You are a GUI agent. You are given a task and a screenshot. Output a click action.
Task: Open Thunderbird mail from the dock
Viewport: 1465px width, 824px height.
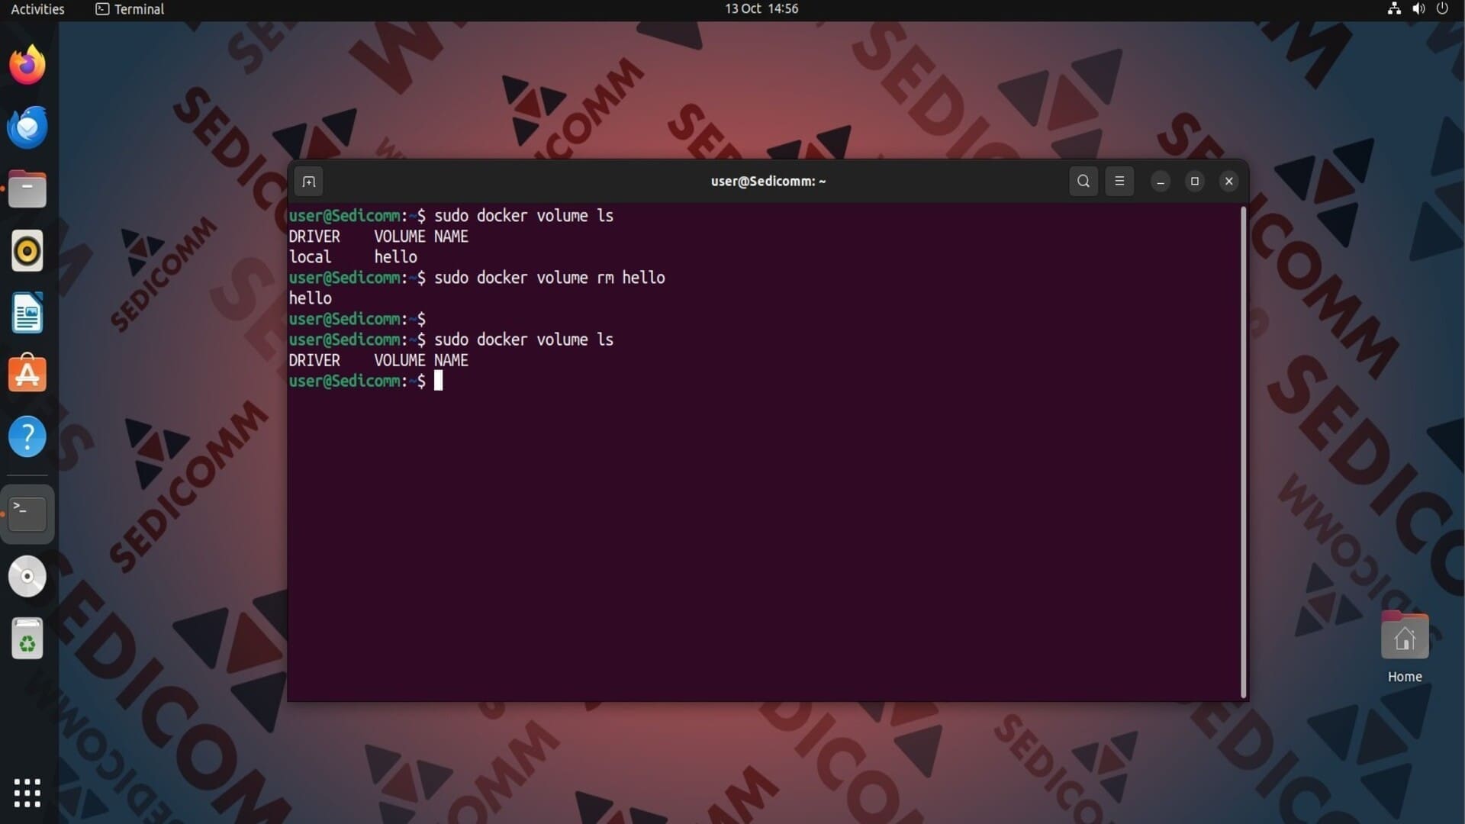click(27, 127)
